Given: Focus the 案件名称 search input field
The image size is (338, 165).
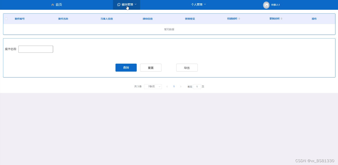Looking at the screenshot, I should [x=36, y=49].
